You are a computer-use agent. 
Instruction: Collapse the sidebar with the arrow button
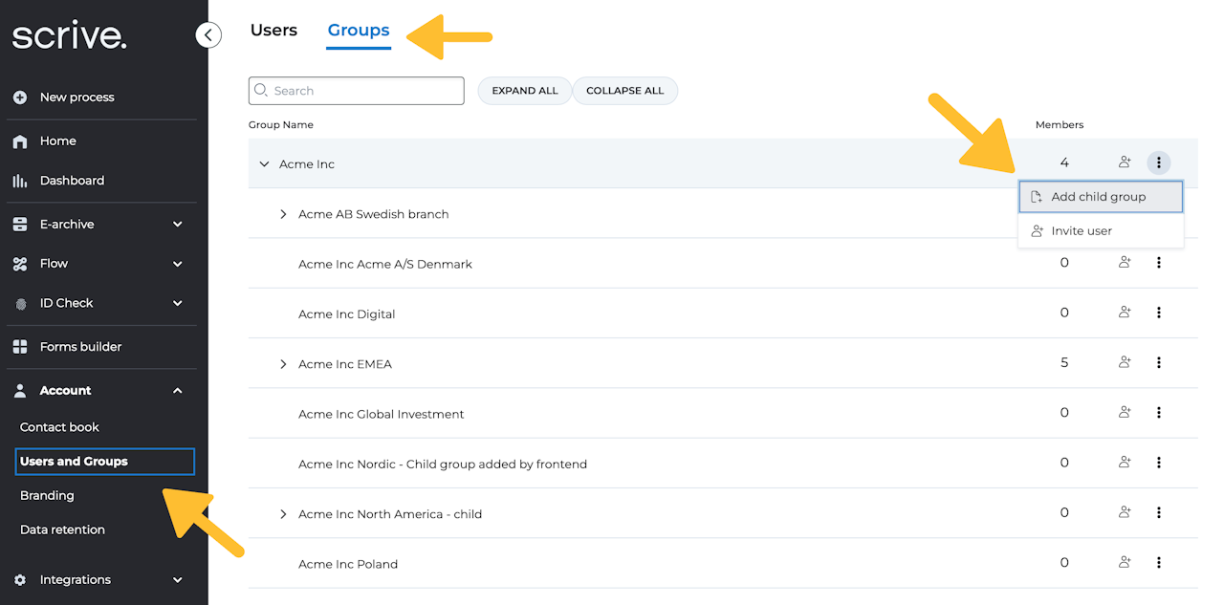[208, 35]
